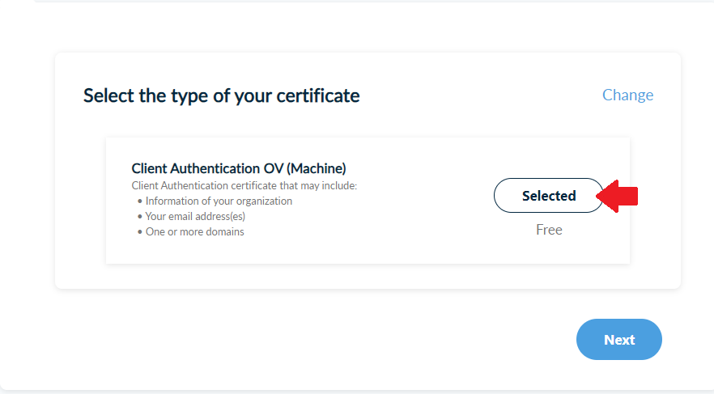Click the line 'Client Authentication certificate that may include:'
Viewport: 714px width, 394px height.
click(x=244, y=185)
